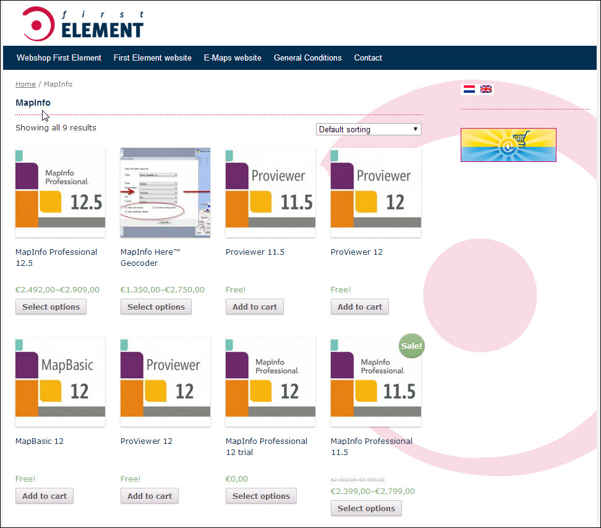Open Proviewer 11.5 product thumbnail
The image size is (601, 528).
pos(271,193)
